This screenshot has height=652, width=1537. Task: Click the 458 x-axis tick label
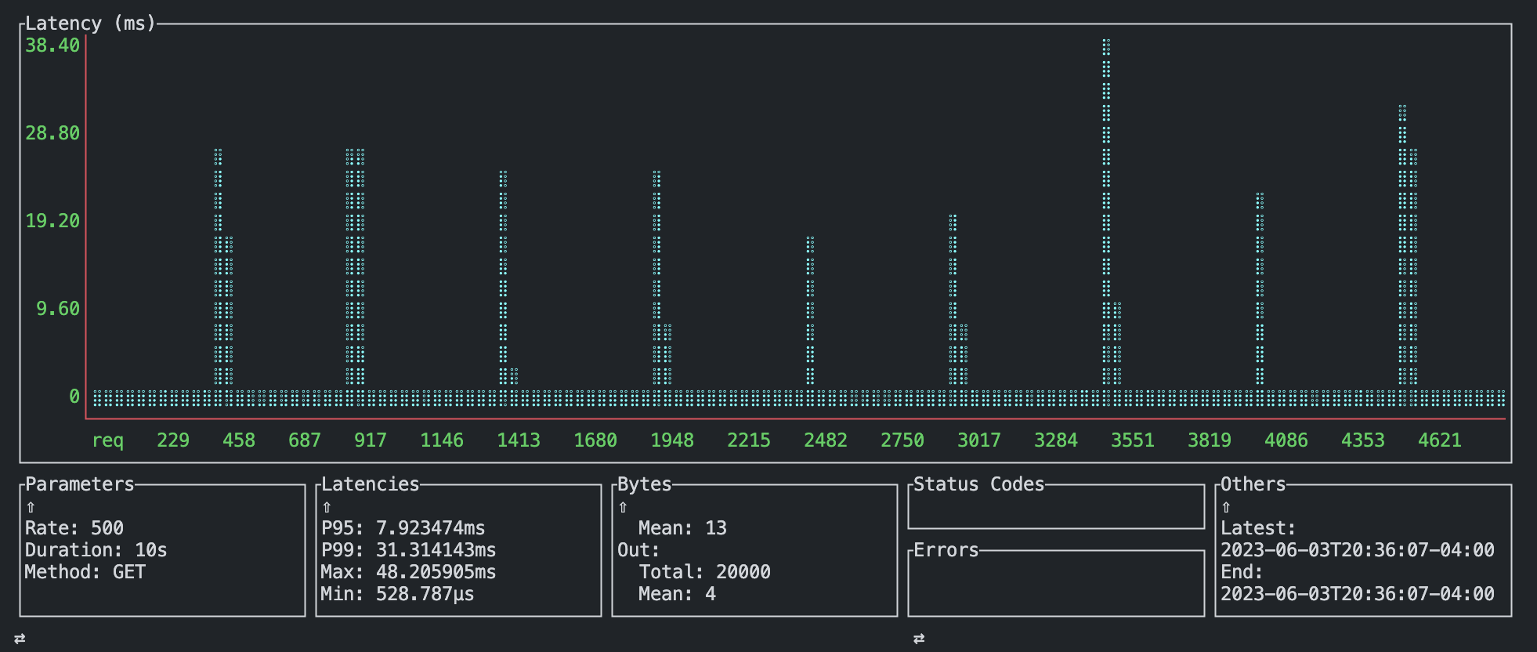(239, 440)
